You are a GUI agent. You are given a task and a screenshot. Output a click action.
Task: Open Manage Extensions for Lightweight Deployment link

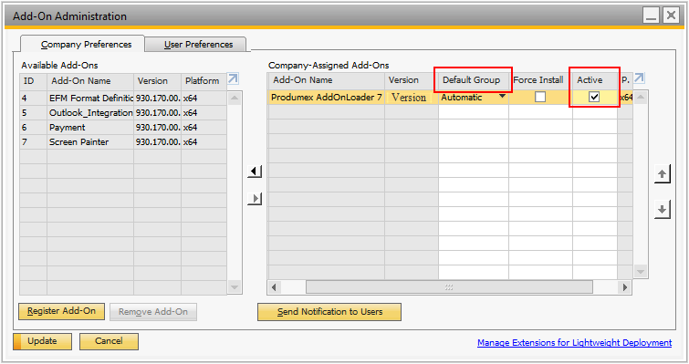574,342
